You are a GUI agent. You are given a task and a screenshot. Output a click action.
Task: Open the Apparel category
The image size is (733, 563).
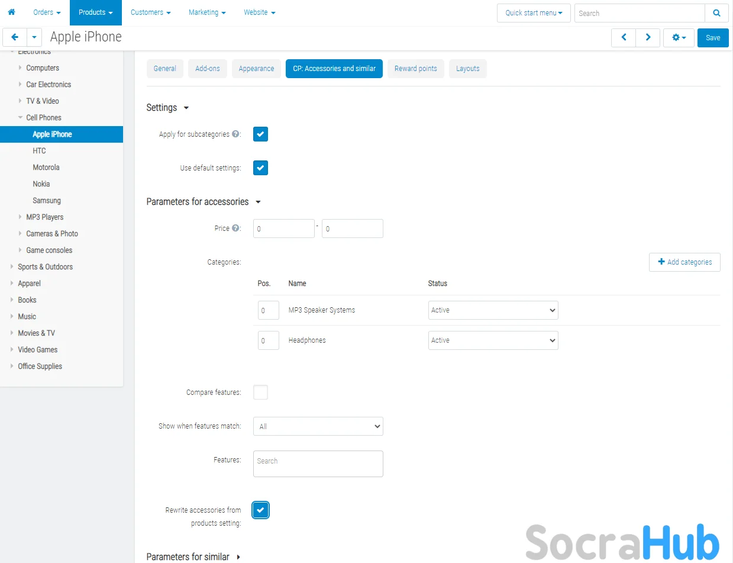tap(30, 284)
